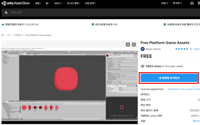The height and width of the screenshot is (125, 200).
Task: Click the 6803 views text
Action: coord(154,66)
